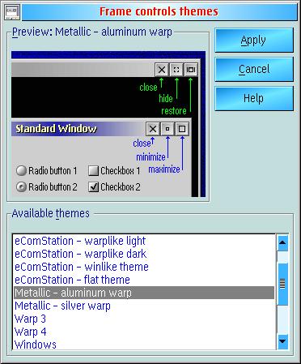This screenshot has height=364, width=301.
Task: Cancel the theme dialog
Action: click(254, 69)
